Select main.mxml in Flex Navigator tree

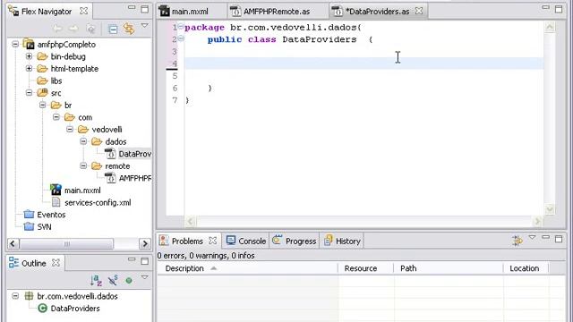click(75, 191)
